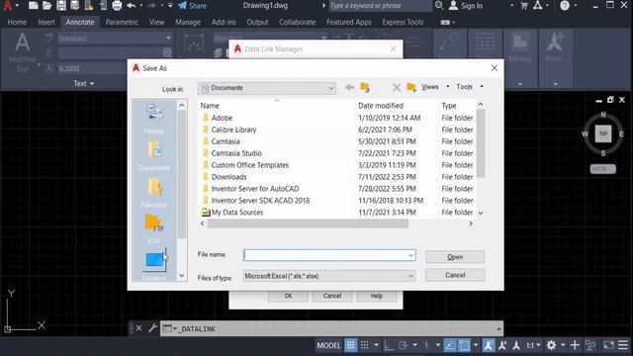The width and height of the screenshot is (633, 356).
Task: Toggle drawing grid display in status bar
Action: pyautogui.click(x=350, y=345)
